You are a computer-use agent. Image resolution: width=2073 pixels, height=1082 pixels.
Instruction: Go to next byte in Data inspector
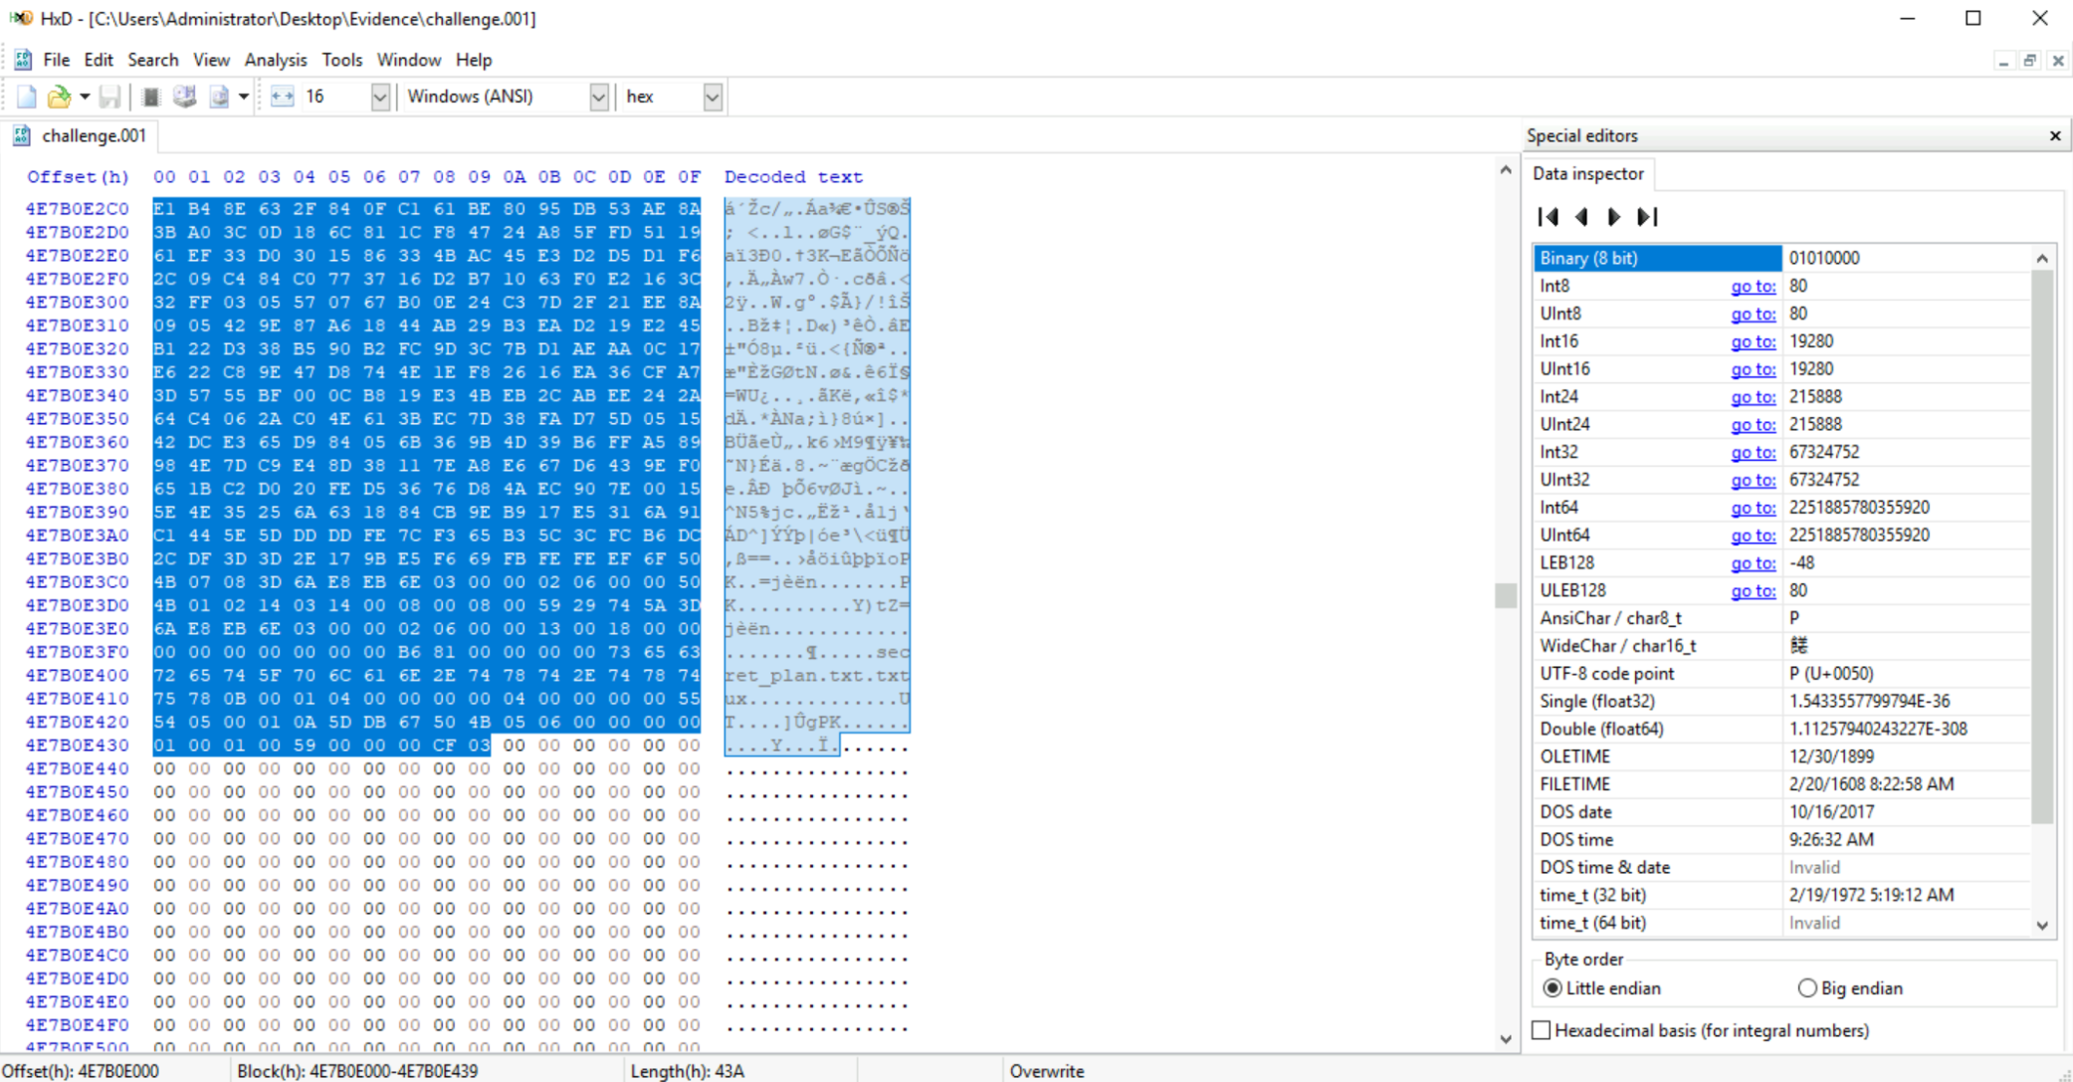point(1614,217)
